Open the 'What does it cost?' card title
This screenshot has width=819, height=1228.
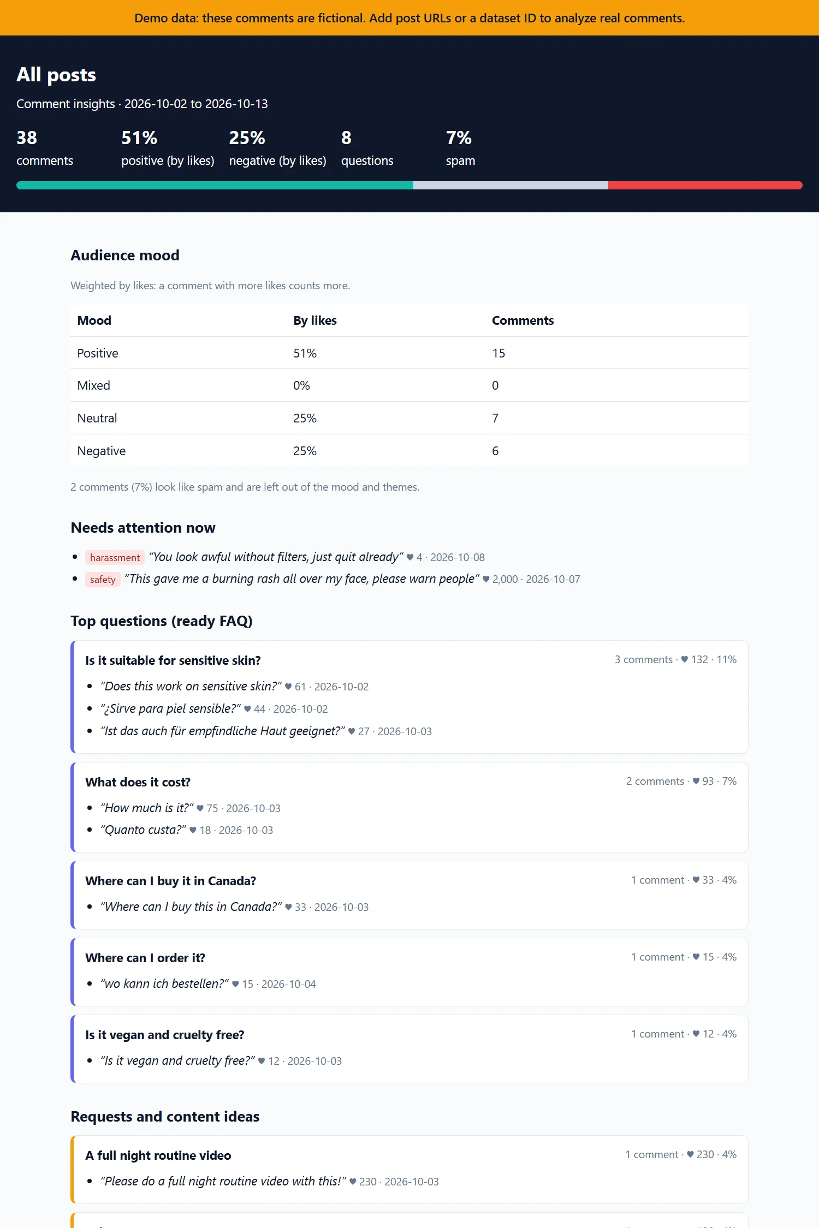(138, 782)
